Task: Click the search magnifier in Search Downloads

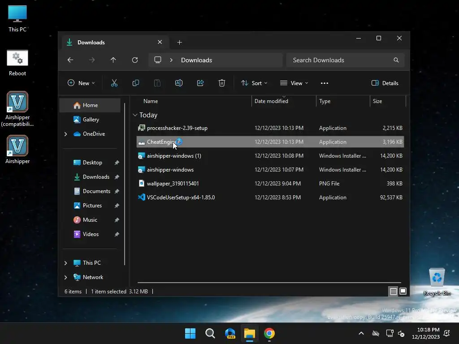Action: coord(396,60)
